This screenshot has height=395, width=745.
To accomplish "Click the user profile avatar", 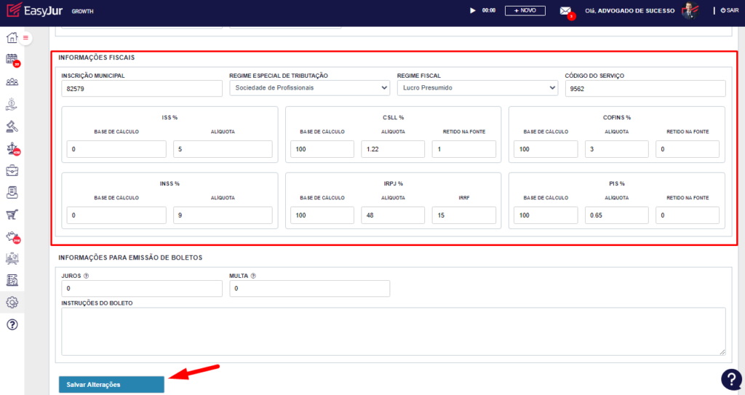I will tap(690, 10).
